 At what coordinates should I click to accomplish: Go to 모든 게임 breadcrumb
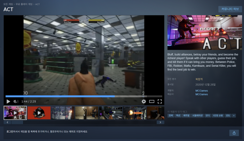tap(9, 4)
